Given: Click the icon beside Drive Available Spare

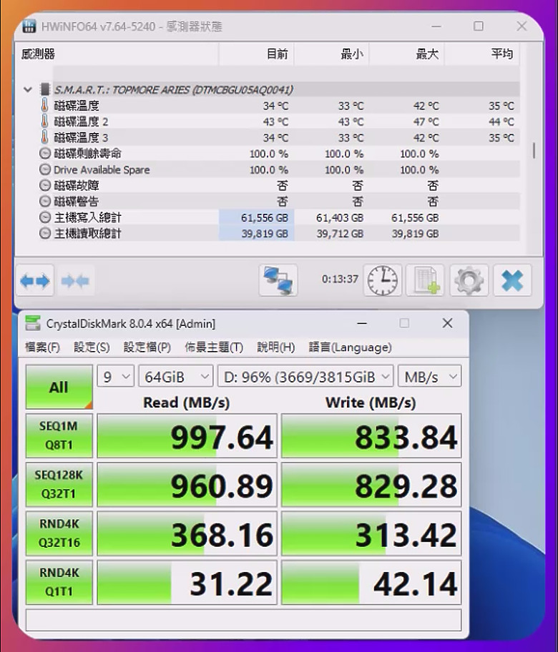Looking at the screenshot, I should (45, 169).
